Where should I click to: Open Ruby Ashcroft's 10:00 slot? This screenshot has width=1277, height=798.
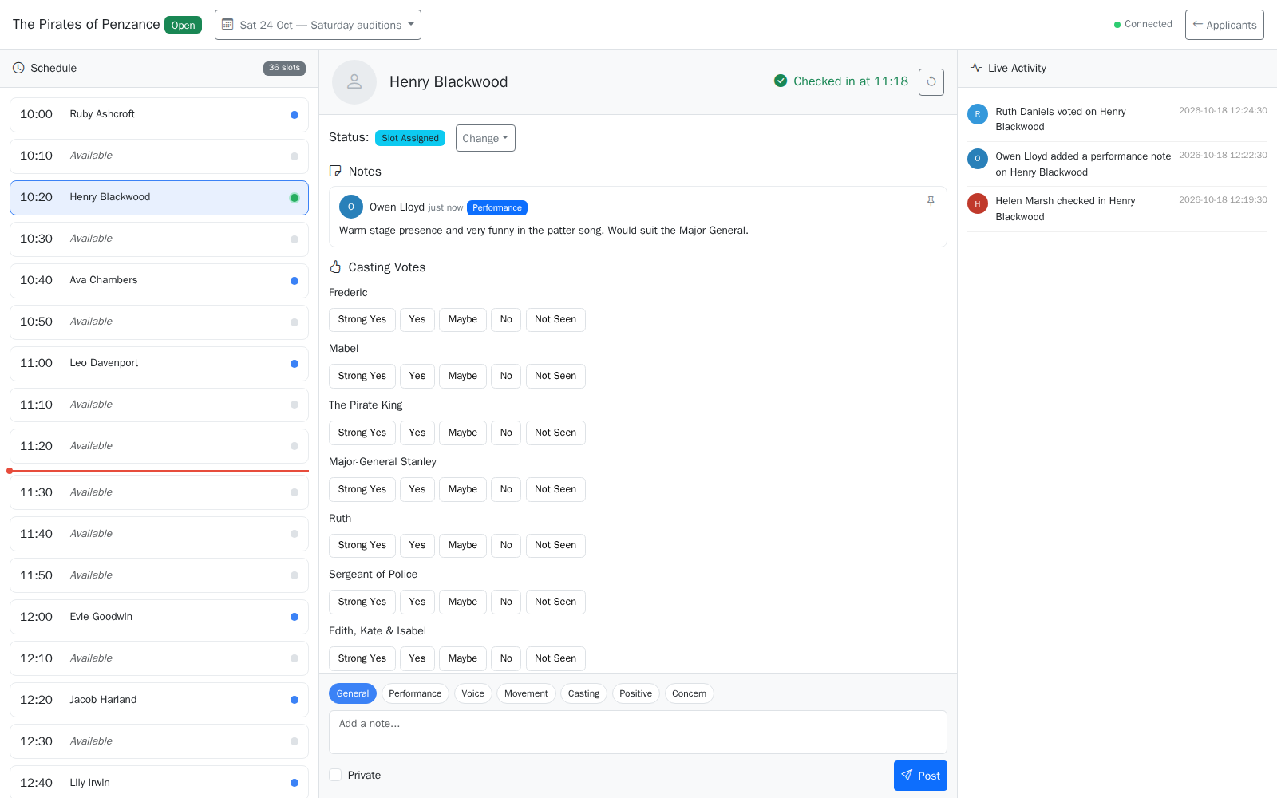click(159, 115)
